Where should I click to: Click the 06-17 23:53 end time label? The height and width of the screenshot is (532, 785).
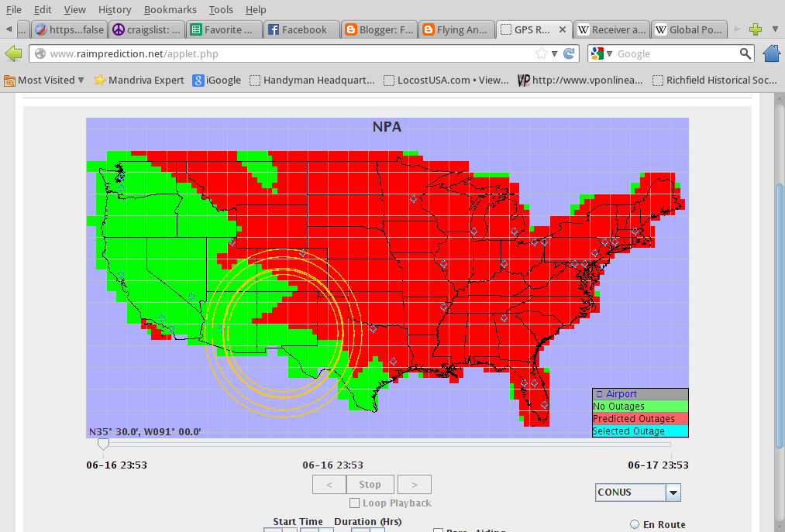click(x=658, y=465)
